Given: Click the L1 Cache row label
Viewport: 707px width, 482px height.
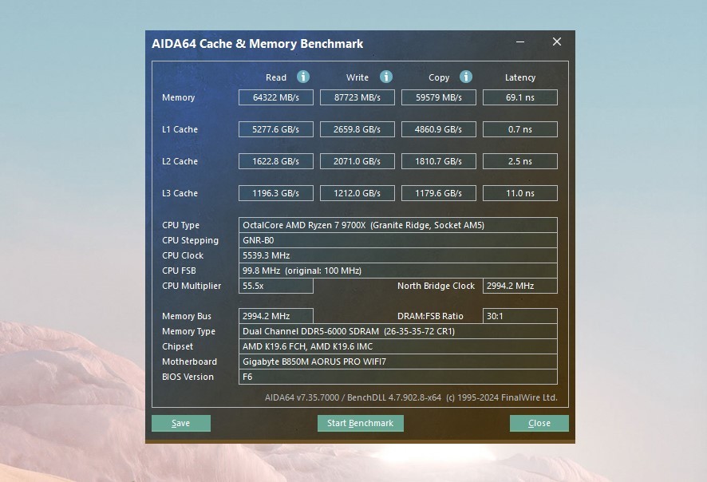Looking at the screenshot, I should tap(180, 129).
